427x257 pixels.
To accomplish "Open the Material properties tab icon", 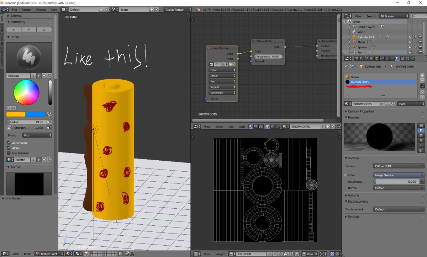I will [x=397, y=58].
